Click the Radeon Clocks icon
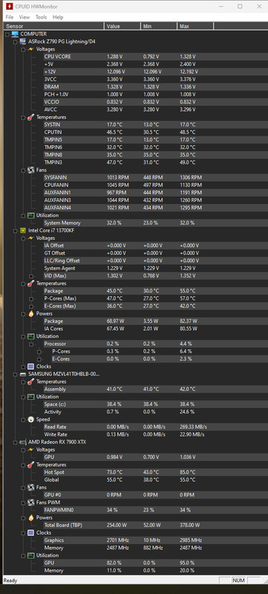The image size is (268, 594). click(30, 532)
